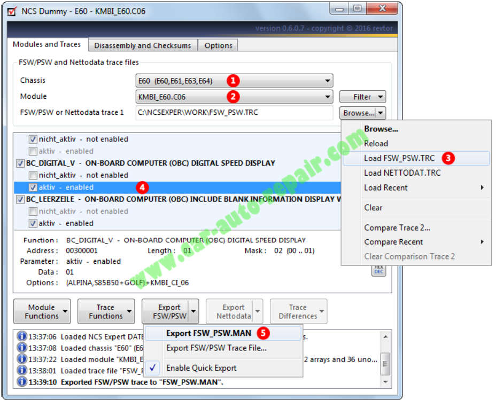Expand the Trace Differences dropdown
Viewport: 496px width, 400px height.
(299, 311)
